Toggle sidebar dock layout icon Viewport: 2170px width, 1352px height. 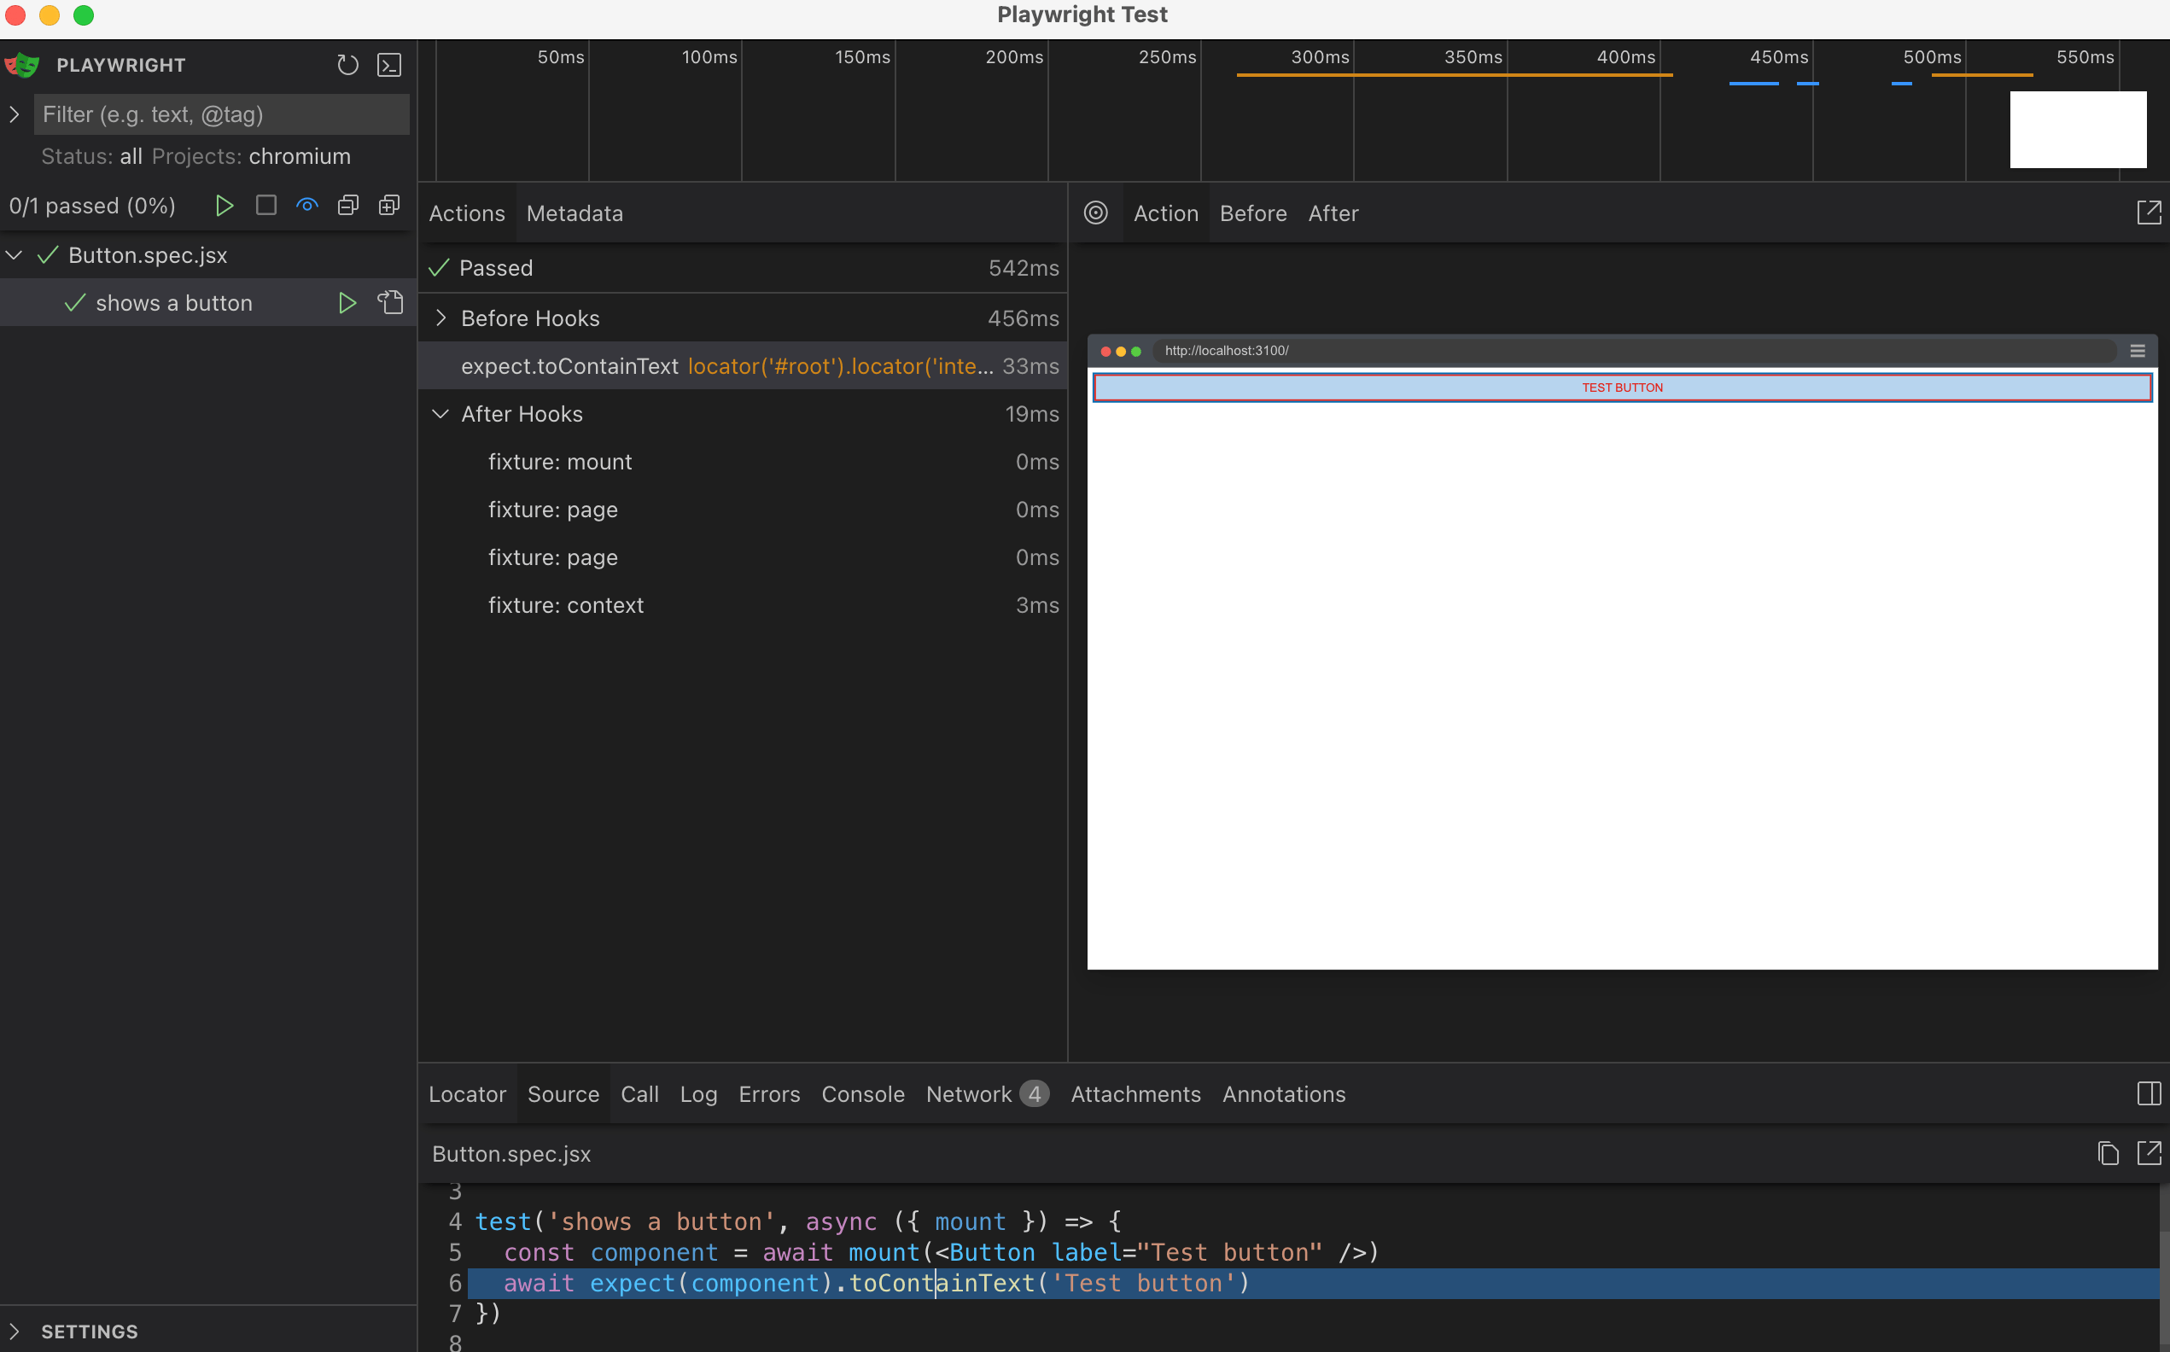coord(2149,1093)
